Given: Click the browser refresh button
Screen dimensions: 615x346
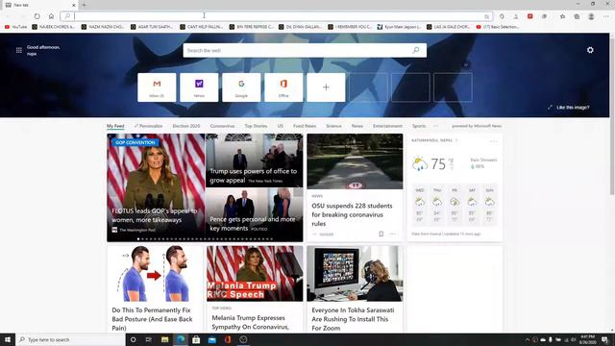Looking at the screenshot, I should (x=37, y=16).
